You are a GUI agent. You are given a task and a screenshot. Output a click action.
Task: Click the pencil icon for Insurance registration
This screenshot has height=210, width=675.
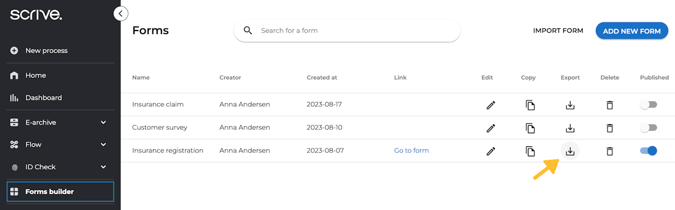[490, 151]
